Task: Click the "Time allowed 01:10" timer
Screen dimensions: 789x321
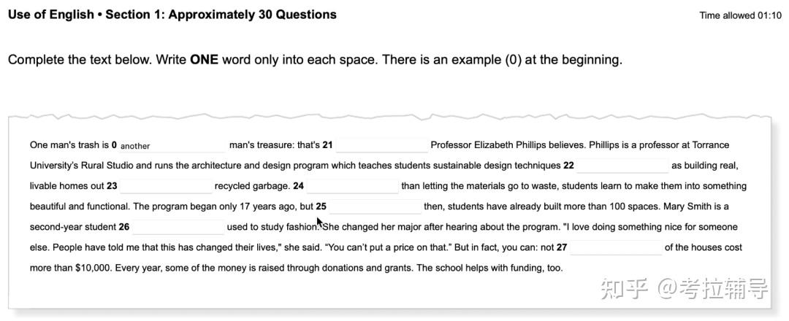Action: (740, 15)
